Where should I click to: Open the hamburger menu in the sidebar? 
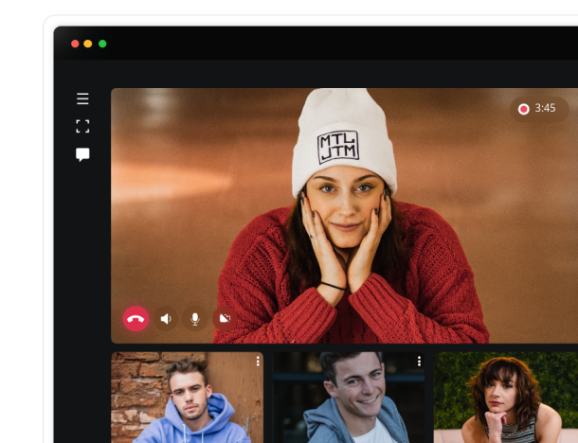click(82, 98)
